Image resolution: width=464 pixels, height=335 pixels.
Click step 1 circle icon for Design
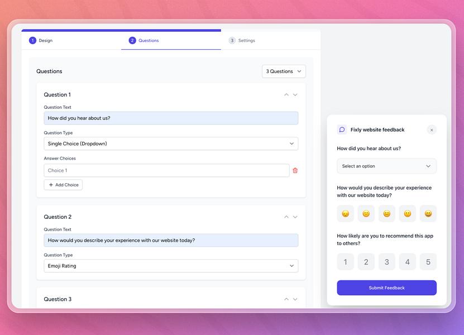32,40
